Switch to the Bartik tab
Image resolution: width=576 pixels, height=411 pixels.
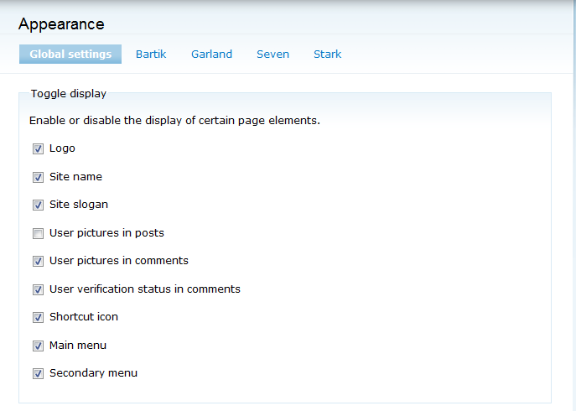[x=151, y=54]
